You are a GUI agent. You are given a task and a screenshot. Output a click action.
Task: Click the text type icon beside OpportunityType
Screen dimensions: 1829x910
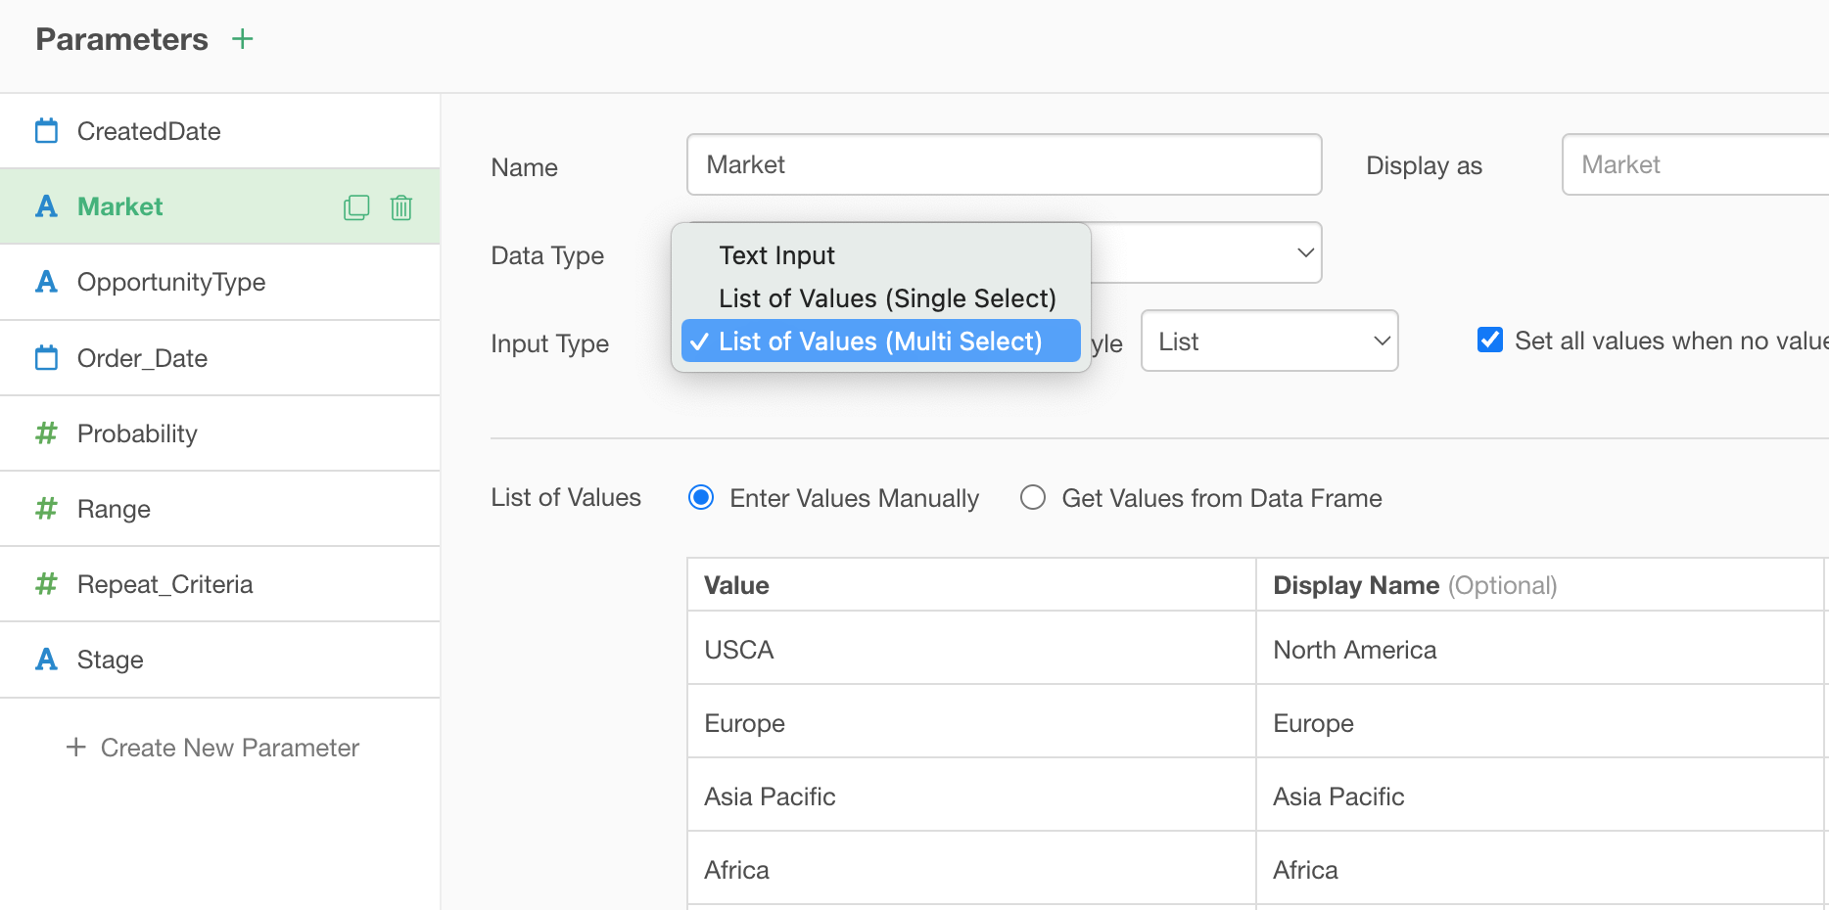(x=46, y=282)
